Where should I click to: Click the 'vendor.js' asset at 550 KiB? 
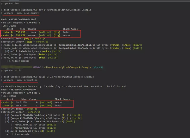coord(7,35)
